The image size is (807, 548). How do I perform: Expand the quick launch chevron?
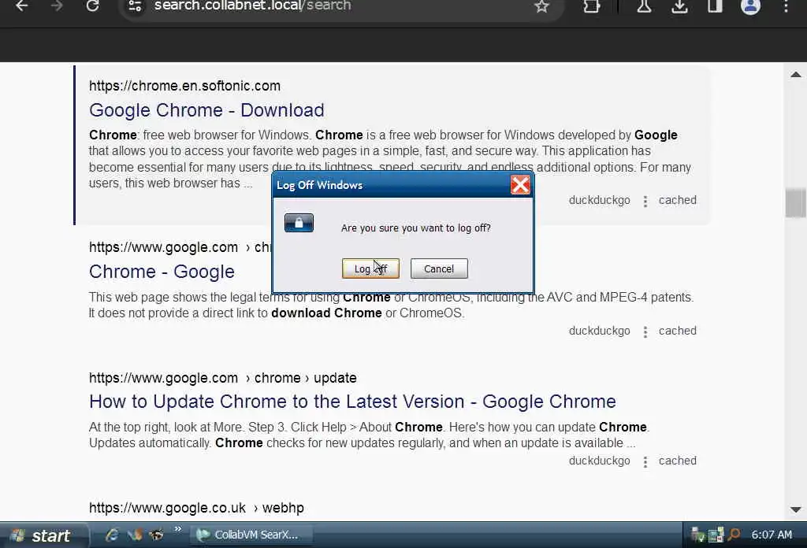[x=177, y=529]
